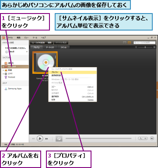The height and width of the screenshot is (168, 158).
Task: Open the 編集 menu
Action: 18,38
